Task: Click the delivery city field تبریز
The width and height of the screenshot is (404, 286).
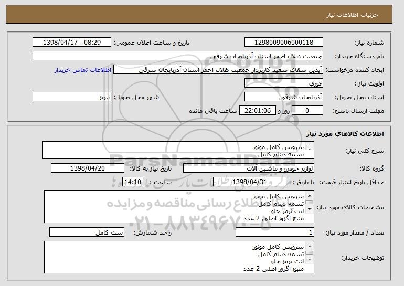Action: (72, 97)
